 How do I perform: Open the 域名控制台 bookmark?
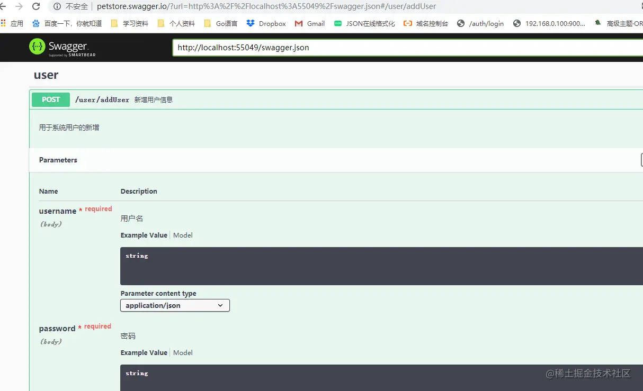[426, 23]
